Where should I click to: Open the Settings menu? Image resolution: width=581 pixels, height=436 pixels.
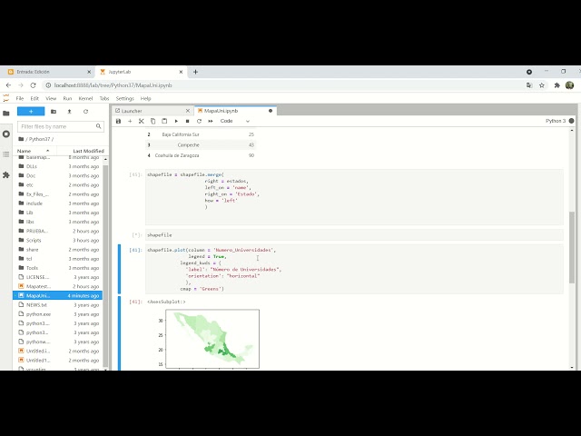coord(124,98)
